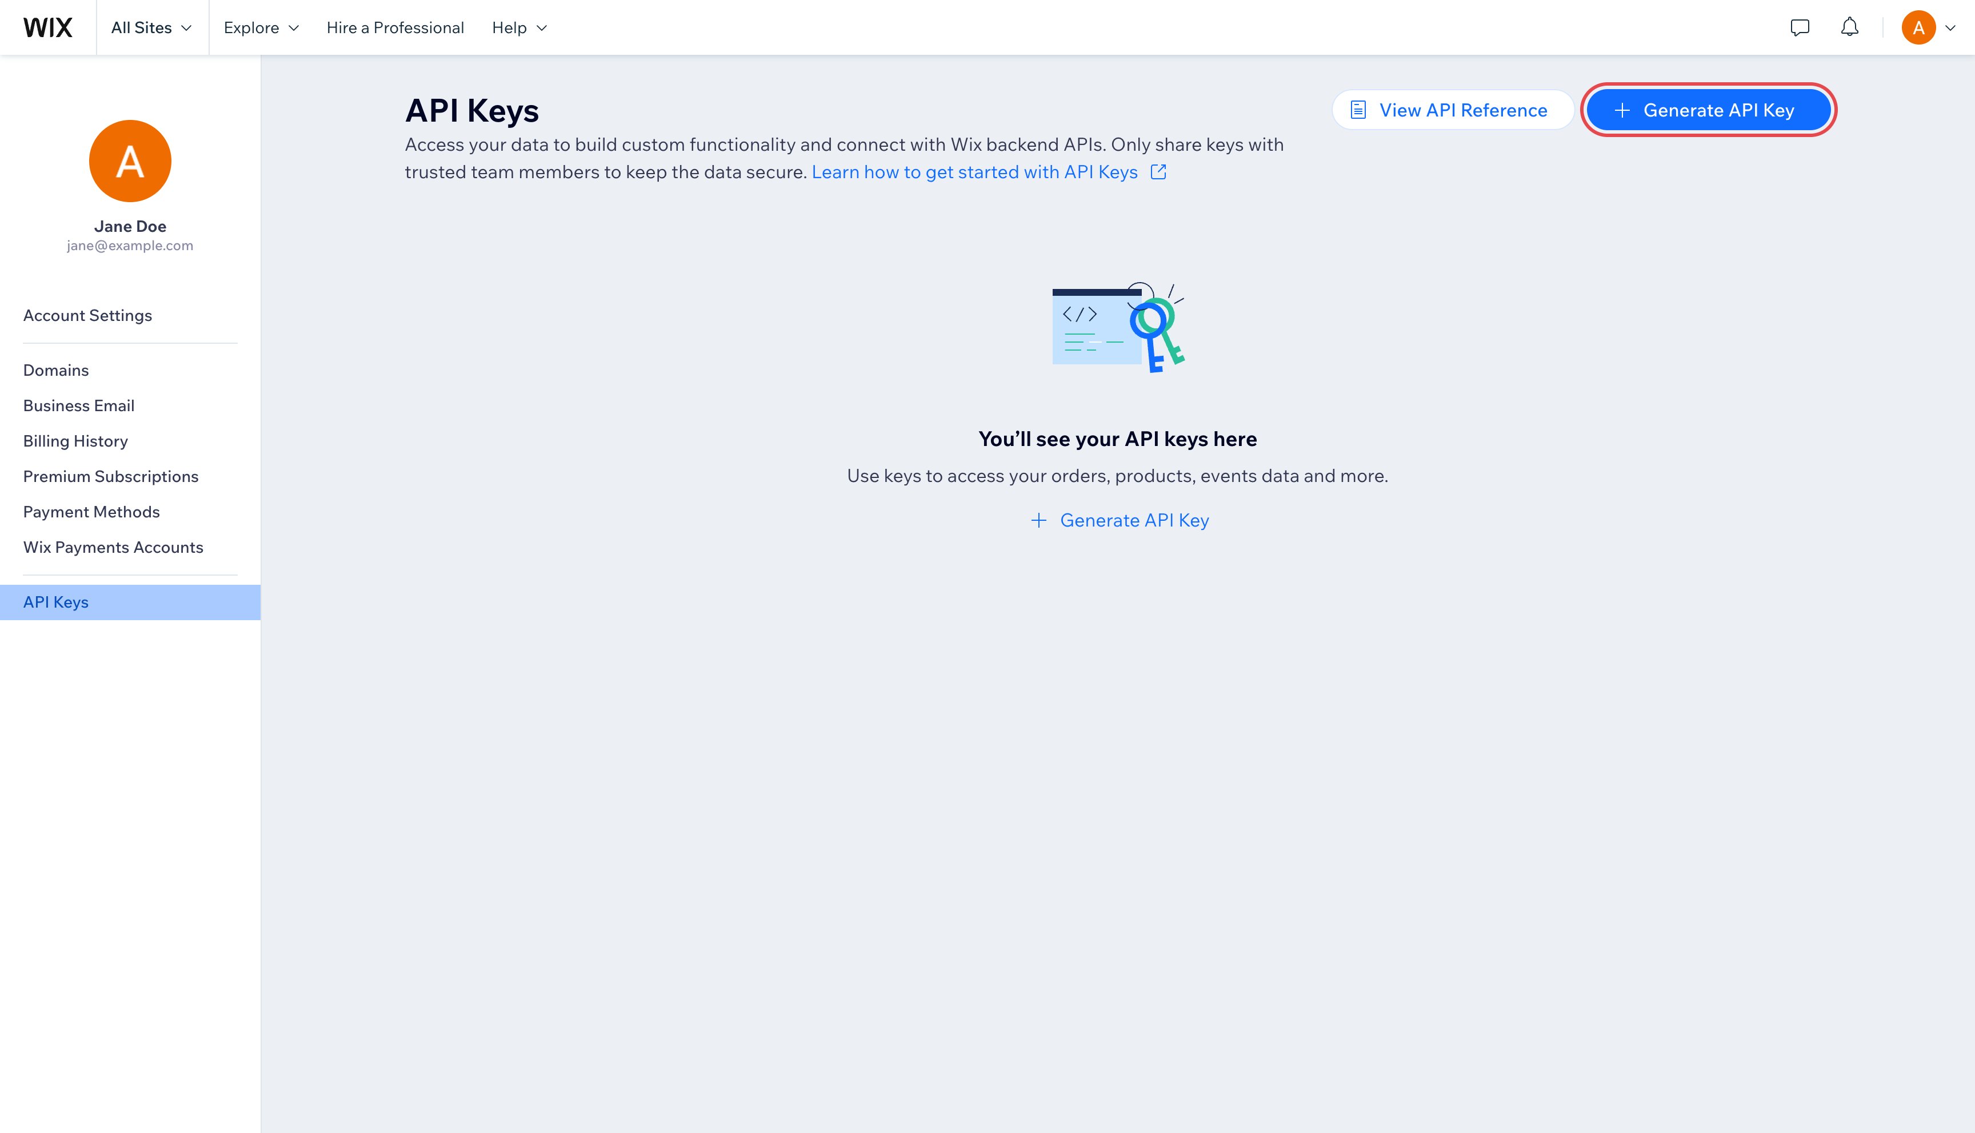Expand the All Sites dropdown
The width and height of the screenshot is (1975, 1133).
[x=152, y=27]
